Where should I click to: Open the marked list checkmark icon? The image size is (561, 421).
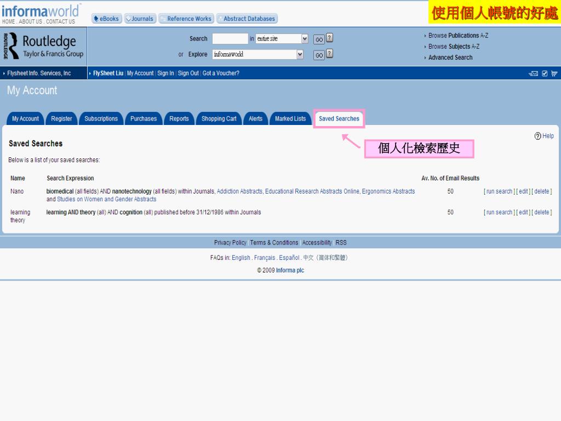(545, 73)
